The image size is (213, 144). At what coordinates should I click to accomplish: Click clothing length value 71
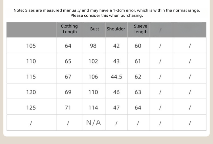click(68, 108)
